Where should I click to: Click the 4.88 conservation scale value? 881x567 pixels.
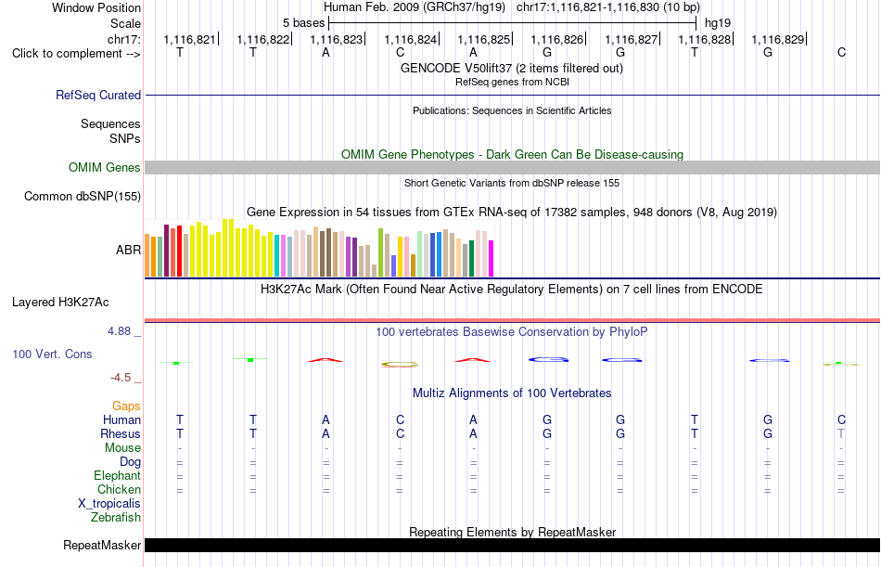tap(119, 331)
